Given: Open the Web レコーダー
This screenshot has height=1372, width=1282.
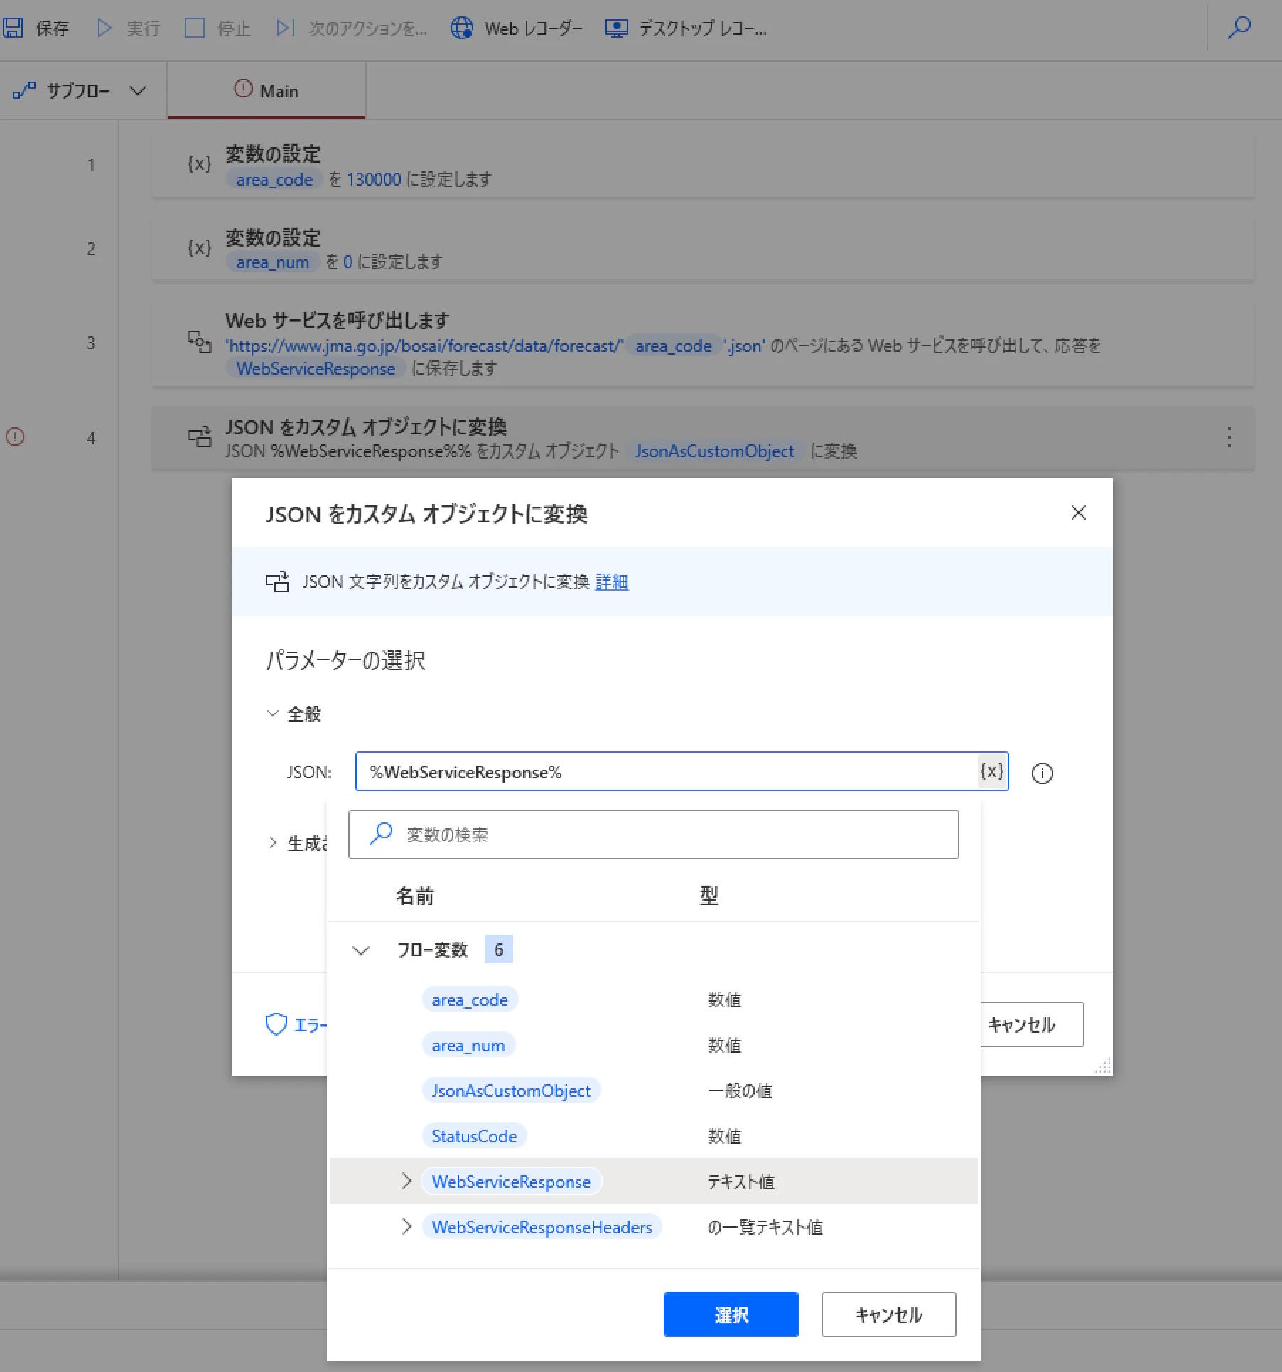Looking at the screenshot, I should click(x=517, y=28).
